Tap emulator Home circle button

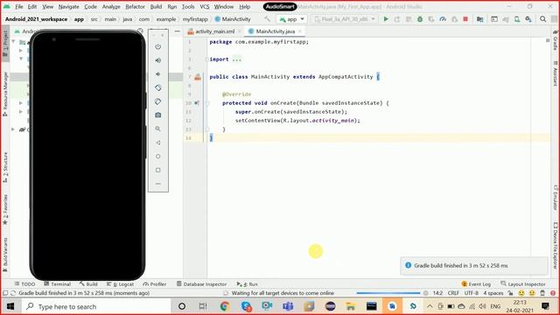[158, 157]
